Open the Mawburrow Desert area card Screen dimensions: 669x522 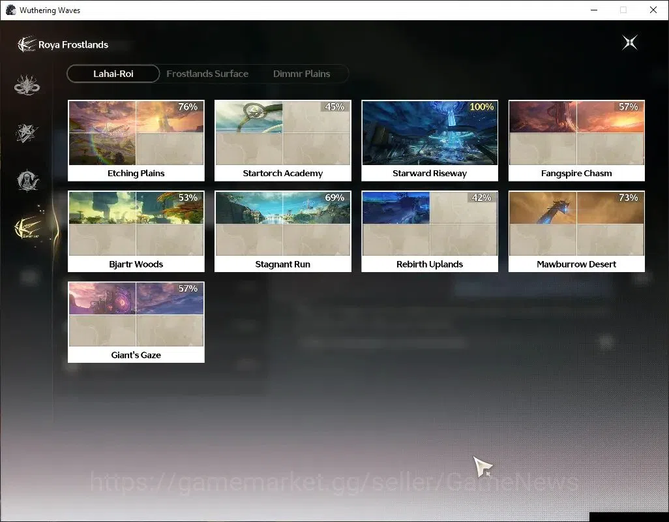pos(576,232)
